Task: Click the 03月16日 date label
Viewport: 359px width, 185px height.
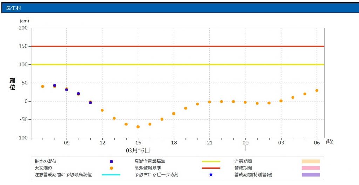Action: coord(138,150)
